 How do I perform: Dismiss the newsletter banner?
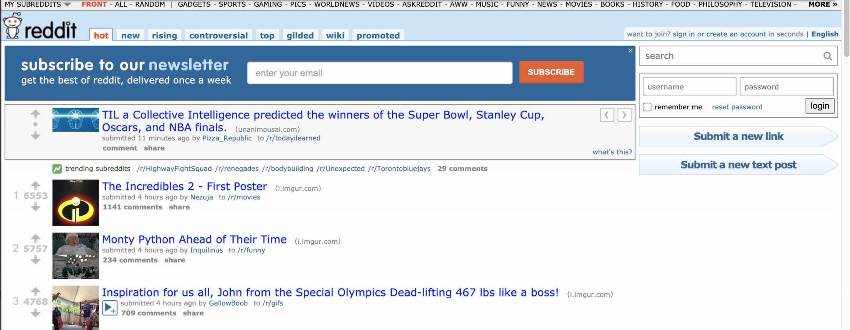coord(629,51)
